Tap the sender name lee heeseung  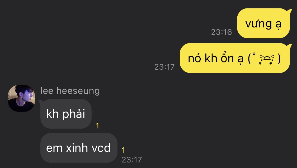(x=70, y=91)
